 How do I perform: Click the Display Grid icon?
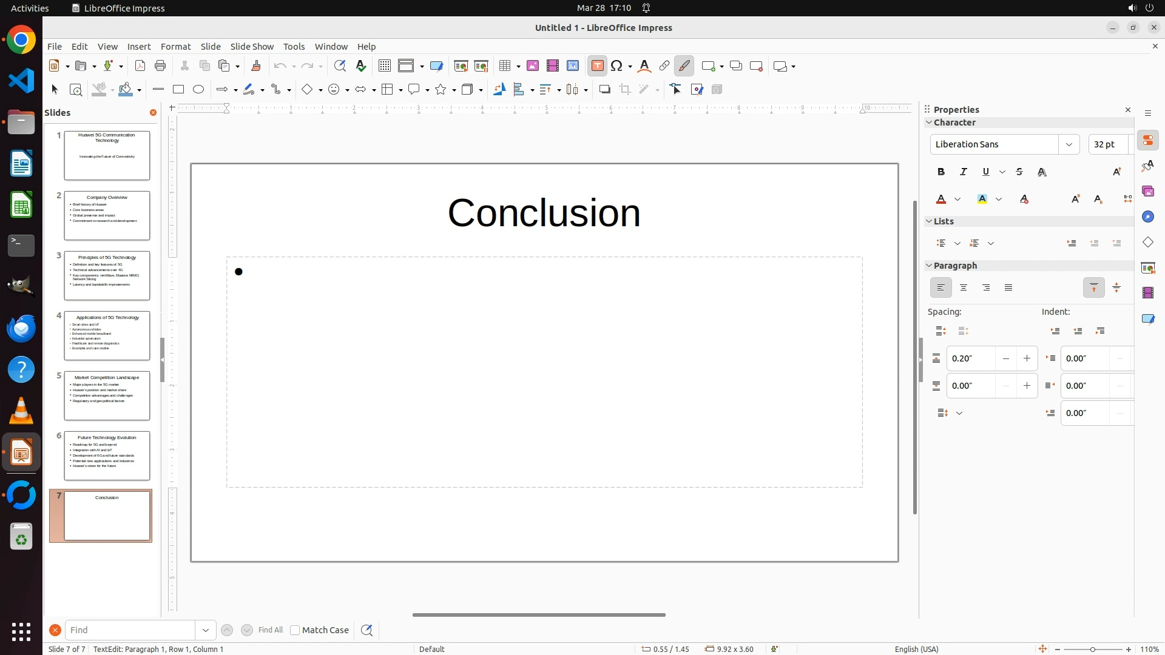pyautogui.click(x=384, y=66)
